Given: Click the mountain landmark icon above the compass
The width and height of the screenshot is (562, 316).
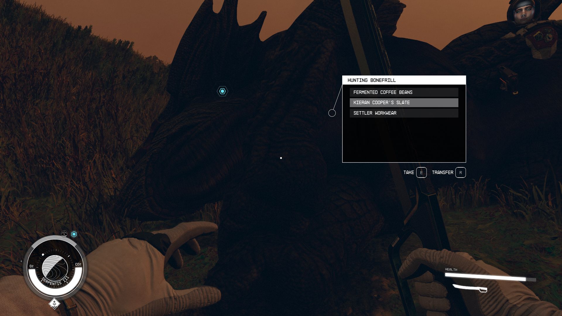Looking at the screenshot, I should [64, 234].
